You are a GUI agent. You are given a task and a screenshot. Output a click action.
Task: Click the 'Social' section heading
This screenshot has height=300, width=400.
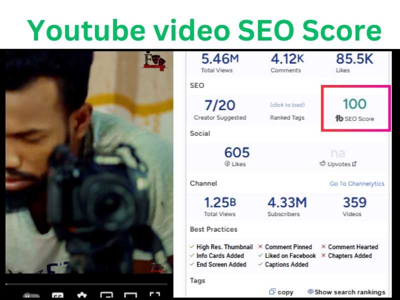click(200, 133)
